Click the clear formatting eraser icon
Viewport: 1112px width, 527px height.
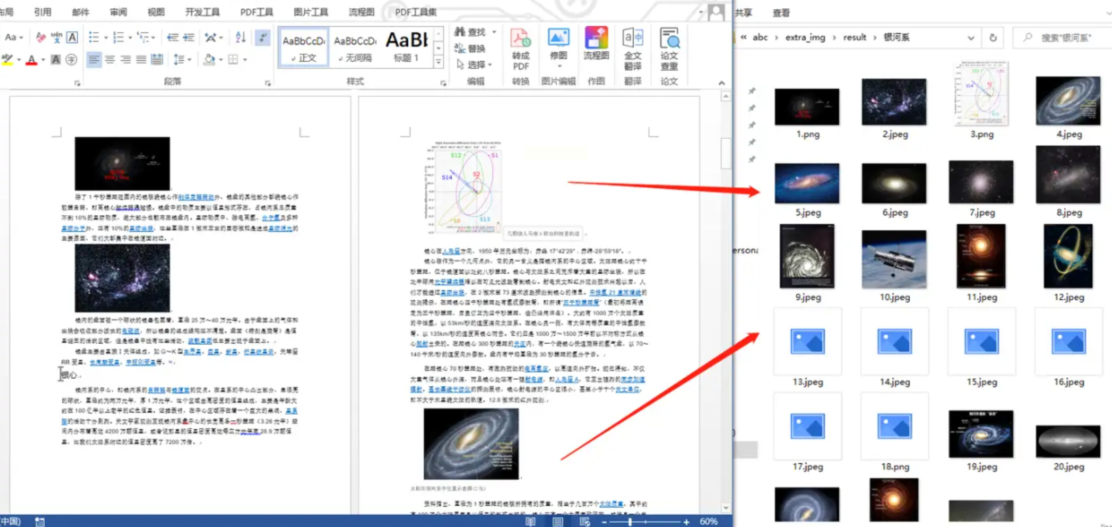41,37
